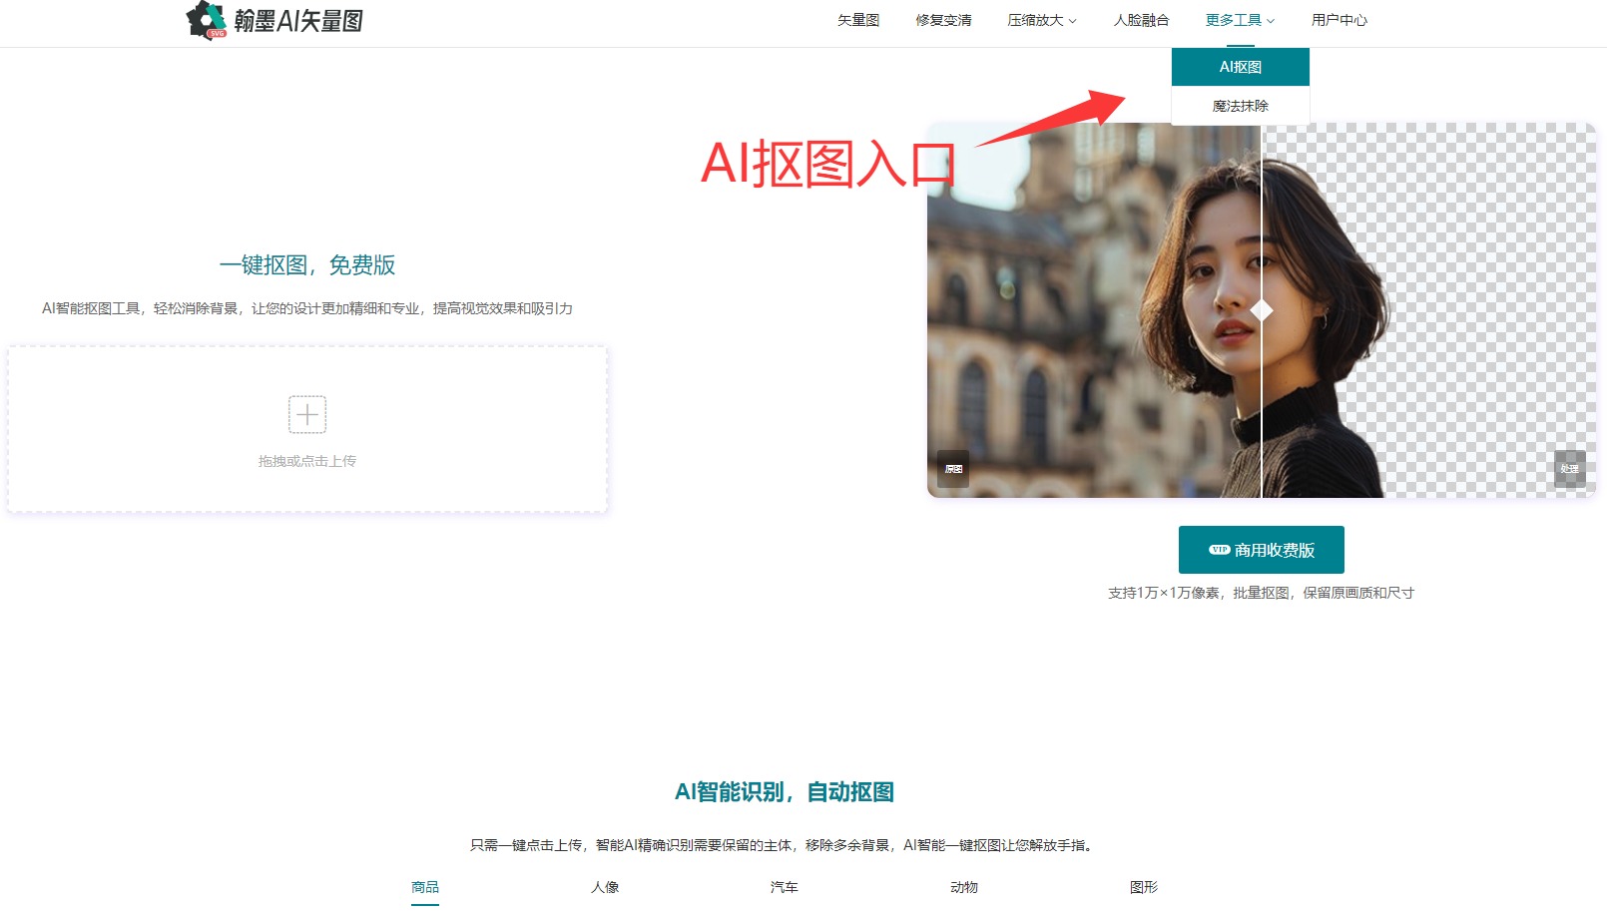
Task: Select AI抠图 in the dropdown list
Action: [1240, 67]
